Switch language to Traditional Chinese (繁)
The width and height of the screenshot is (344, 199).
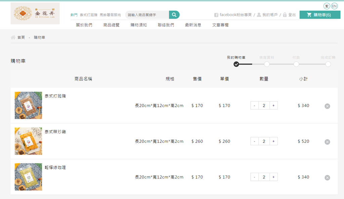[x=327, y=6]
